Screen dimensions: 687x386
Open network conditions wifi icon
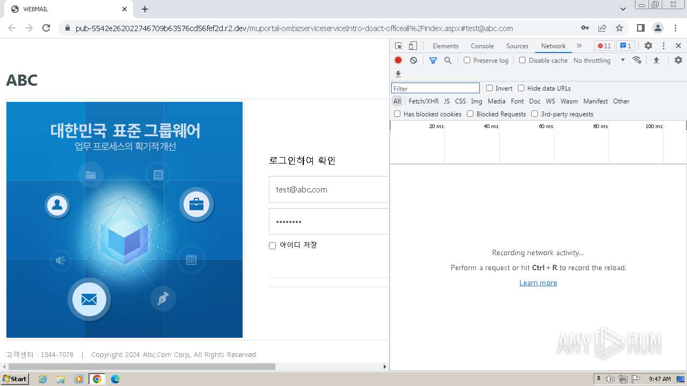click(x=637, y=60)
